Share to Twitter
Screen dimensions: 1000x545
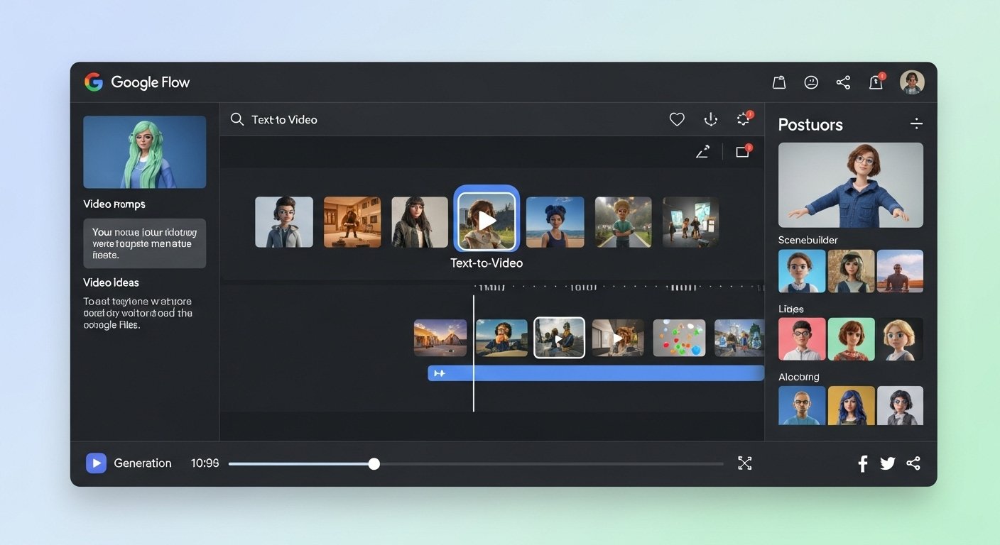[x=888, y=464]
